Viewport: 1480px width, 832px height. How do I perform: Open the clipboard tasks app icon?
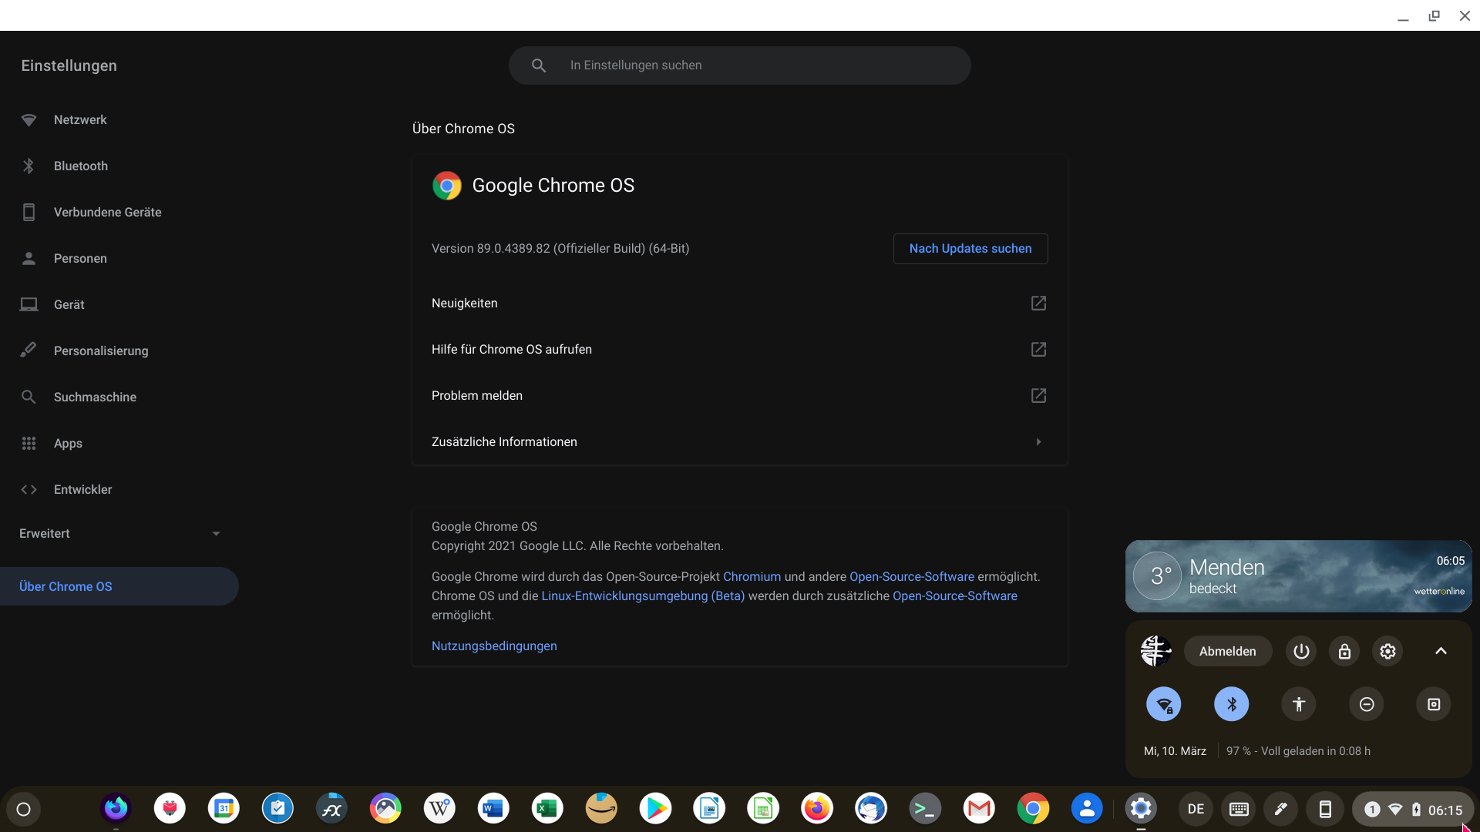click(x=277, y=809)
